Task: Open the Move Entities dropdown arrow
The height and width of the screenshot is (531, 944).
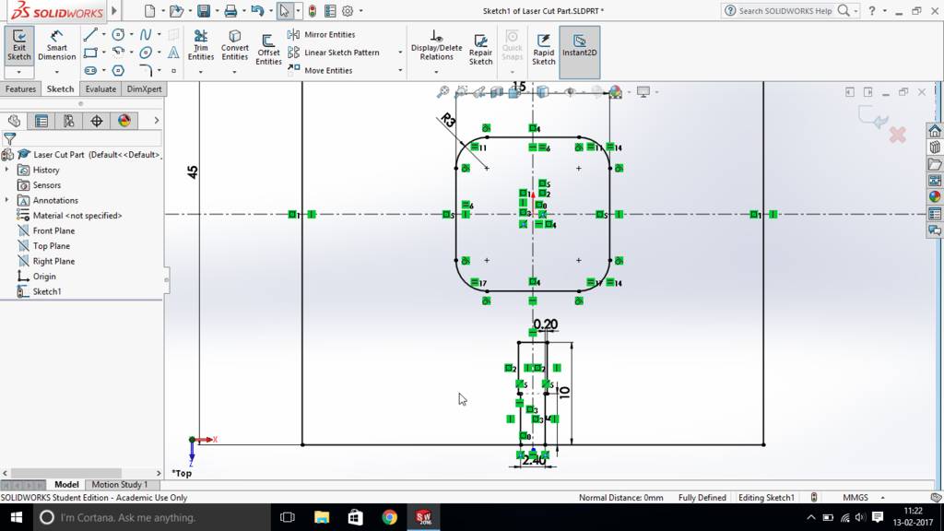Action: [x=400, y=70]
